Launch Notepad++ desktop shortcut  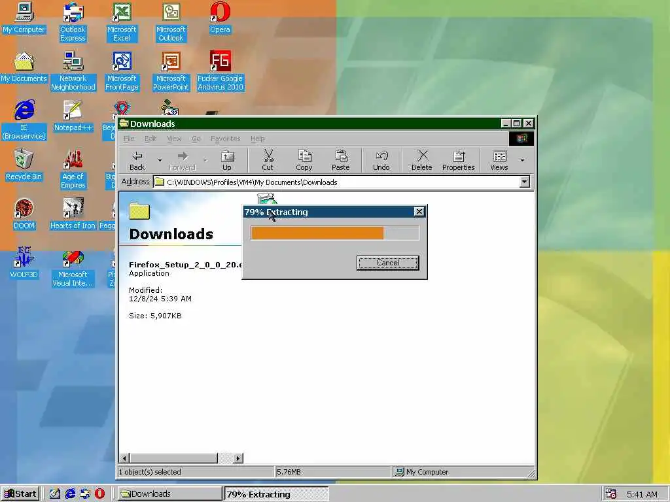tap(73, 116)
